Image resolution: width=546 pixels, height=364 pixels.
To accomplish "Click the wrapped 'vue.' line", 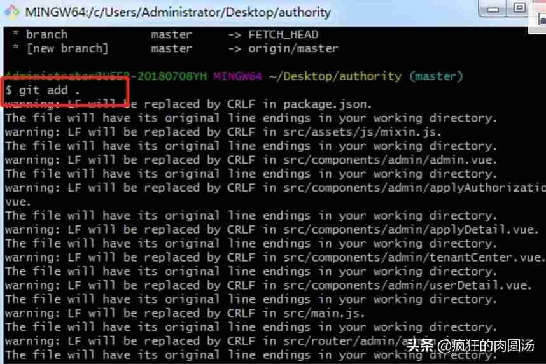I will tap(18, 202).
